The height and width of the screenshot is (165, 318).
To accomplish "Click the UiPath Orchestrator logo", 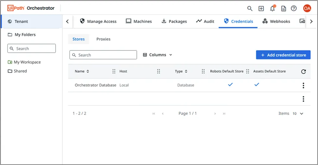I will [x=31, y=8].
